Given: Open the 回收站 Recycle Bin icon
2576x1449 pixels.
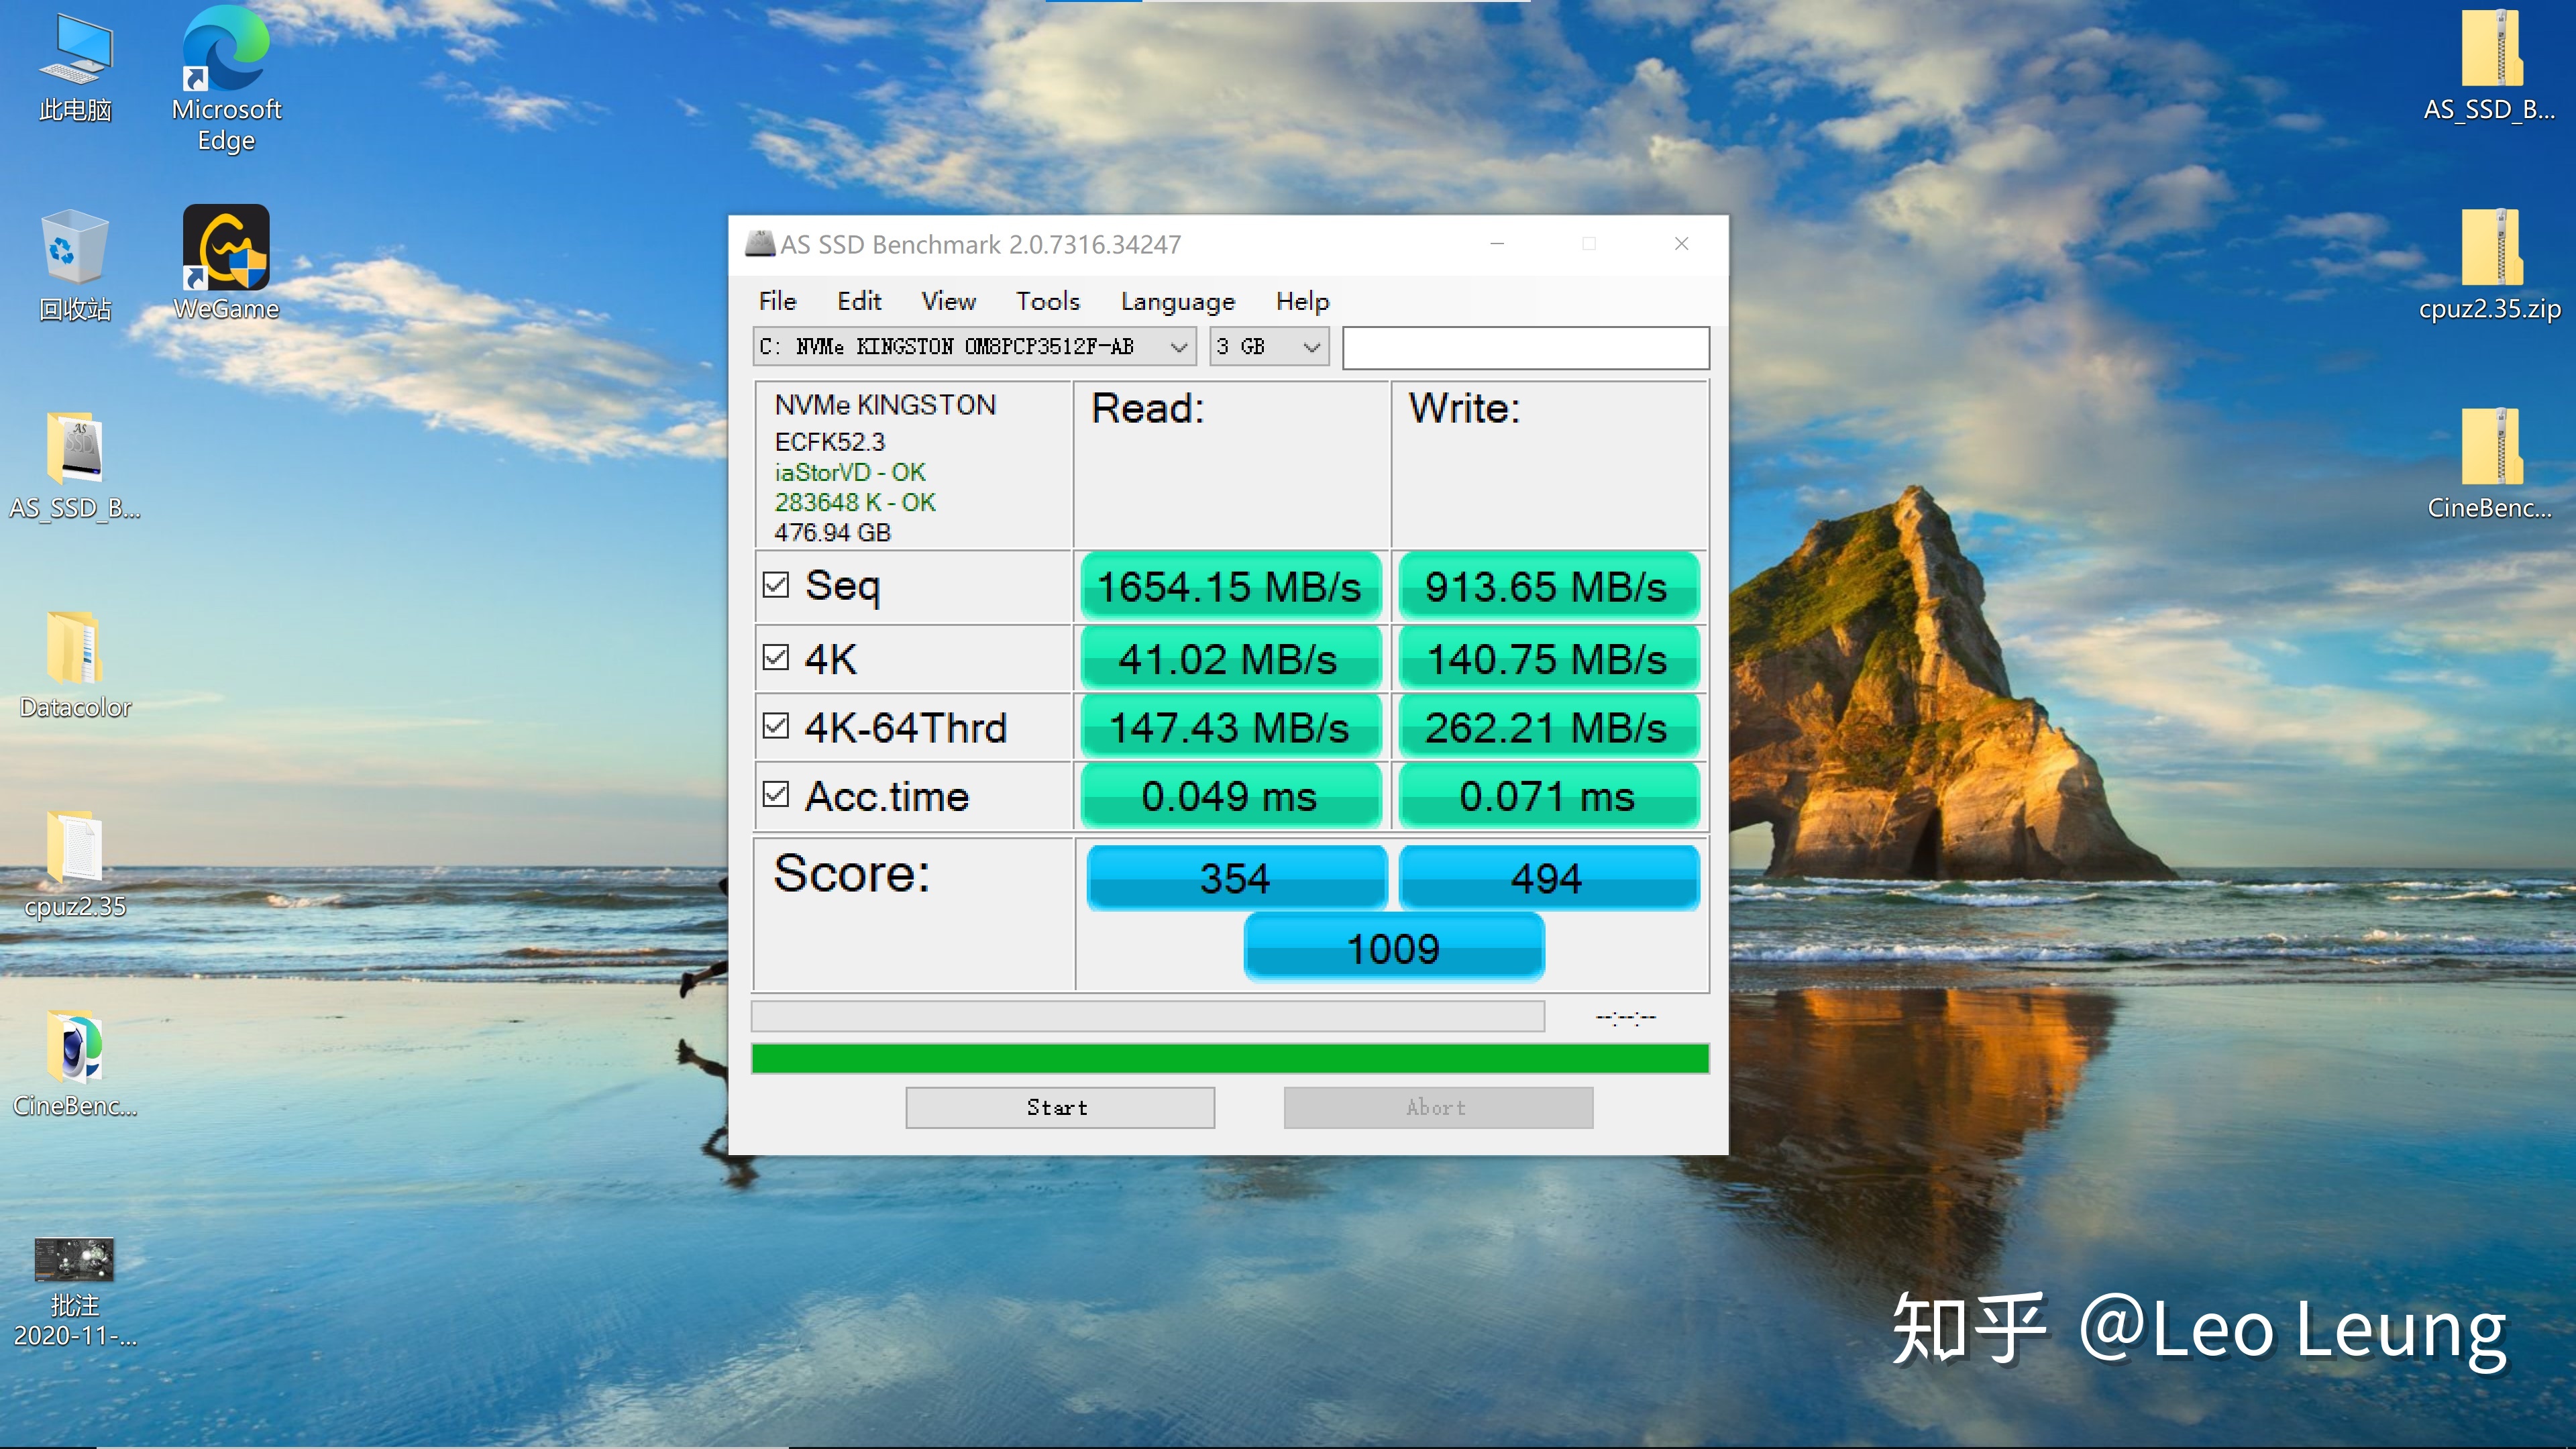Looking at the screenshot, I should [75, 266].
